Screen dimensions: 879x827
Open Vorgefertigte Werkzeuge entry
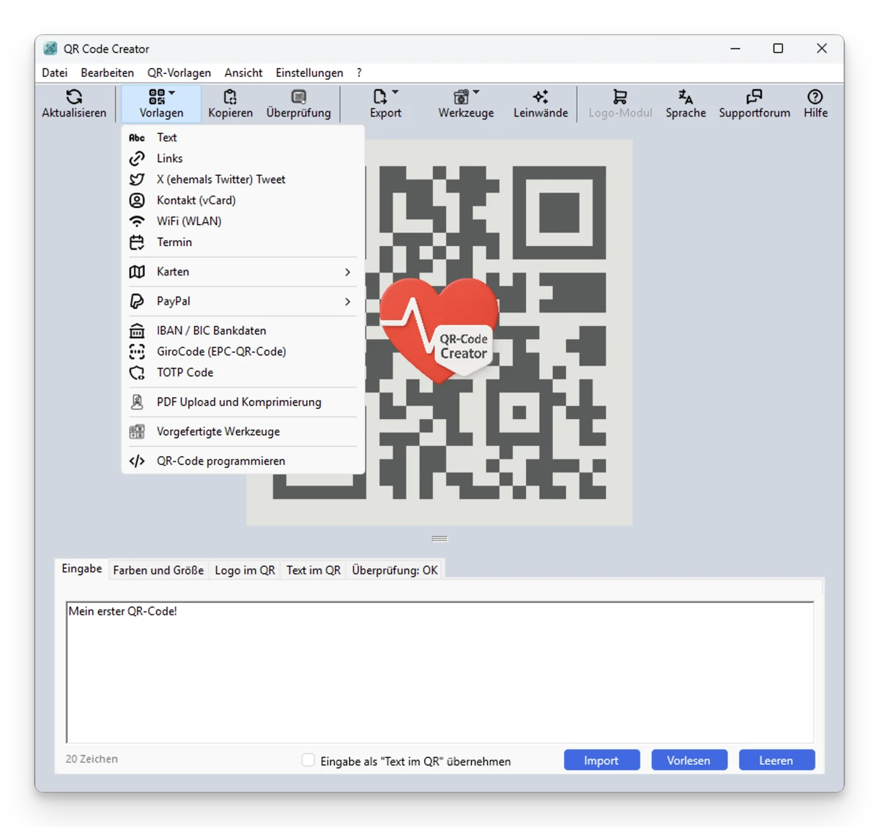click(242, 431)
